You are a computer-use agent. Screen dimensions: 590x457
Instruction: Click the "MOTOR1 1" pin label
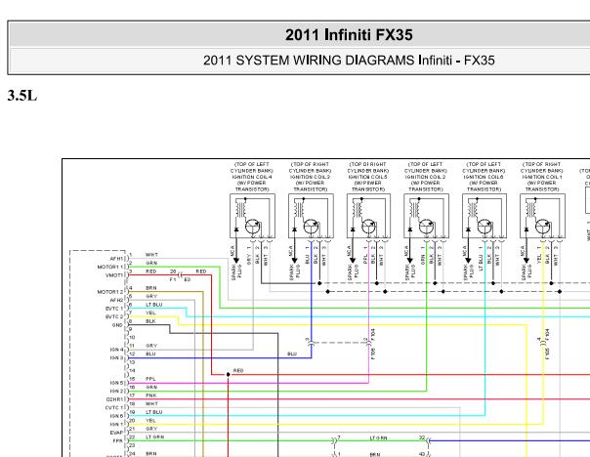(110, 267)
